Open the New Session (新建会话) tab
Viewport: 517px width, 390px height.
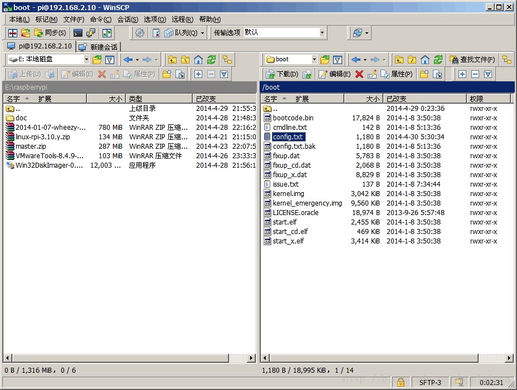99,47
